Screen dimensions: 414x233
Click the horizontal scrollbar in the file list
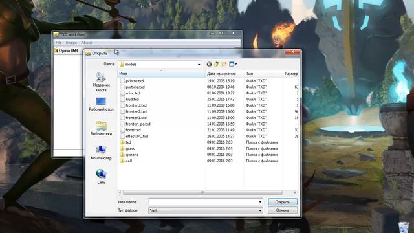pos(202,192)
